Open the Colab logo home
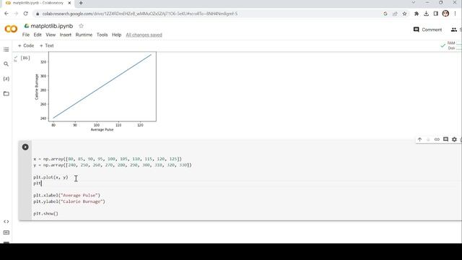This screenshot has height=260, width=462. point(12,29)
